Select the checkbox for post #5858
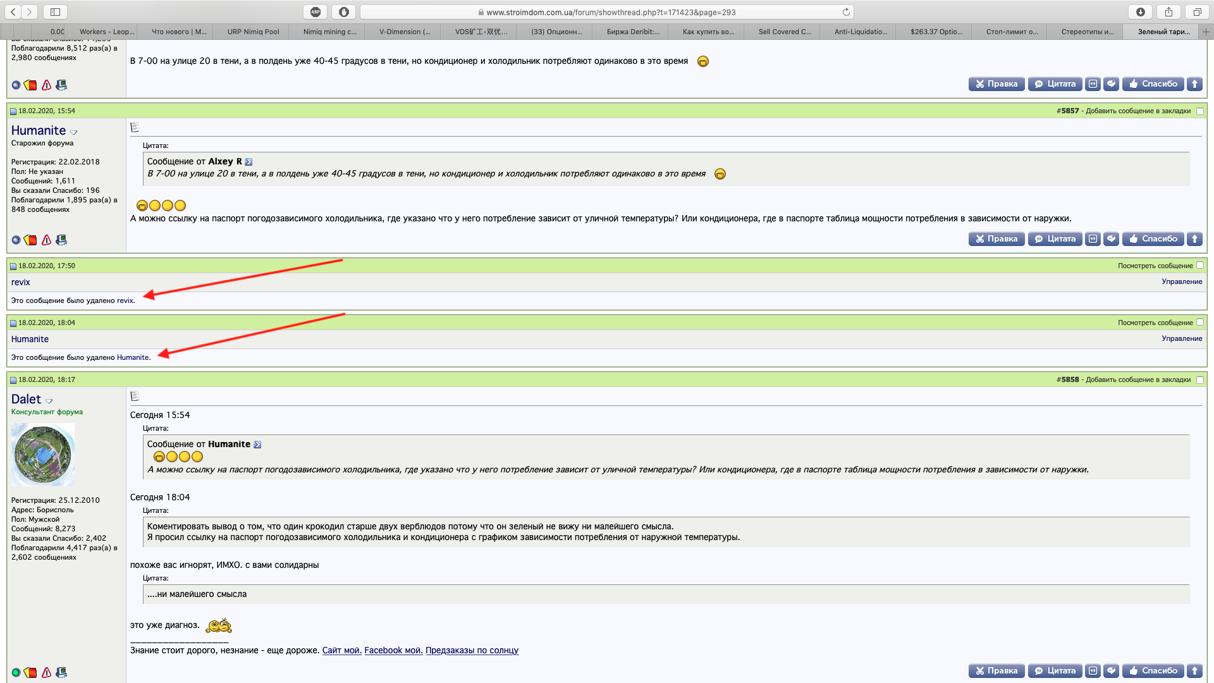The image size is (1214, 683). coord(1200,380)
